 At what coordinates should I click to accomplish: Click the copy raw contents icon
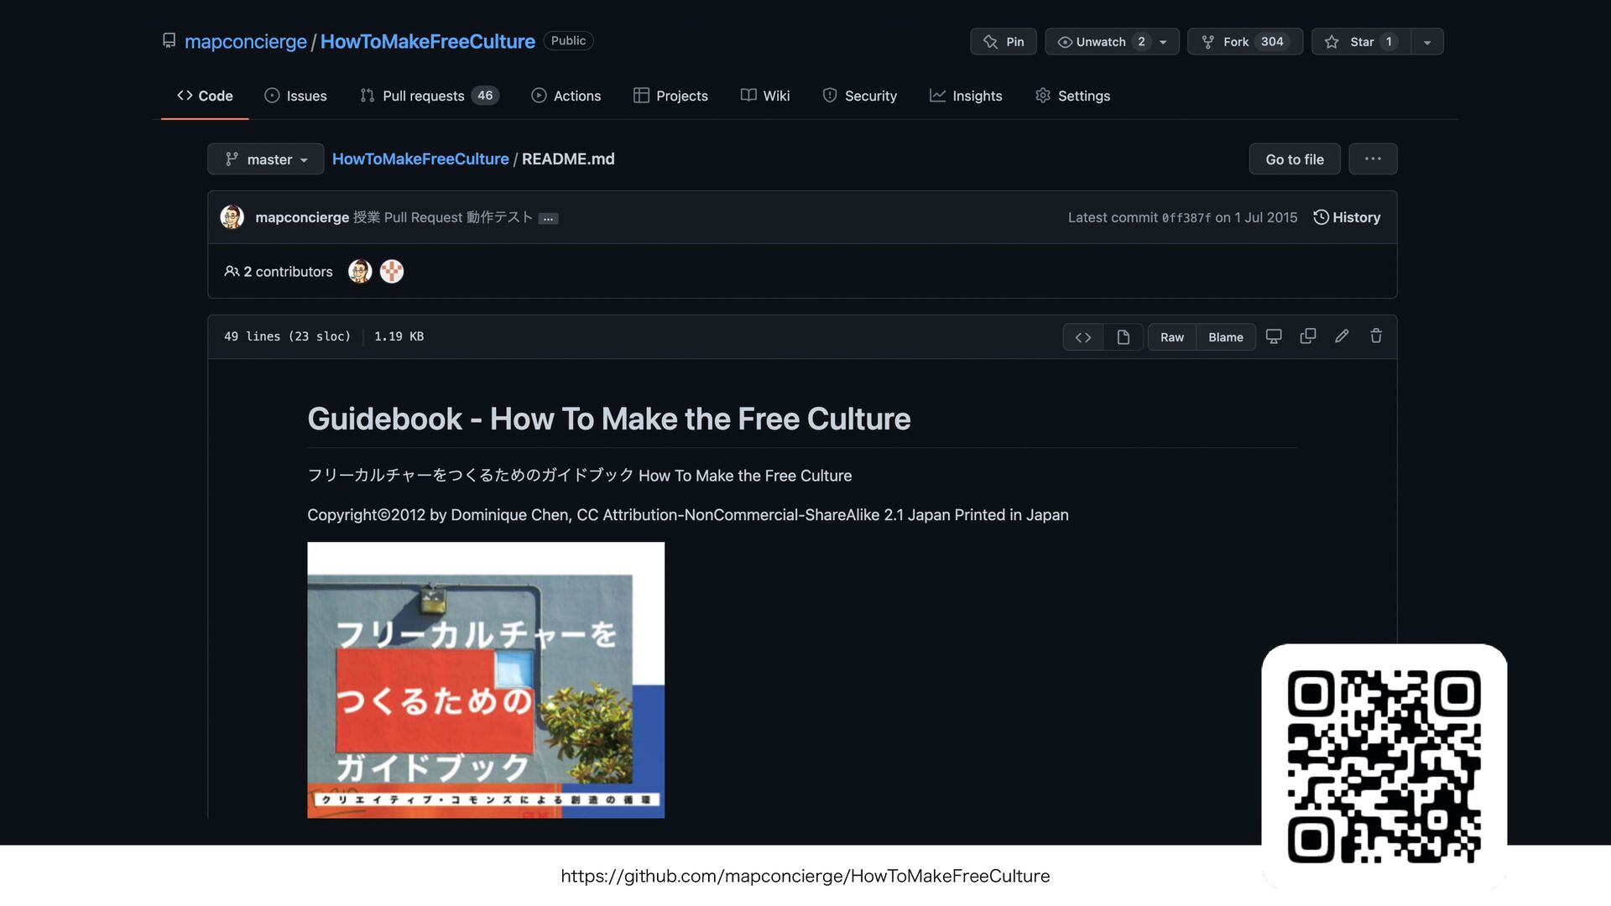1307,336
